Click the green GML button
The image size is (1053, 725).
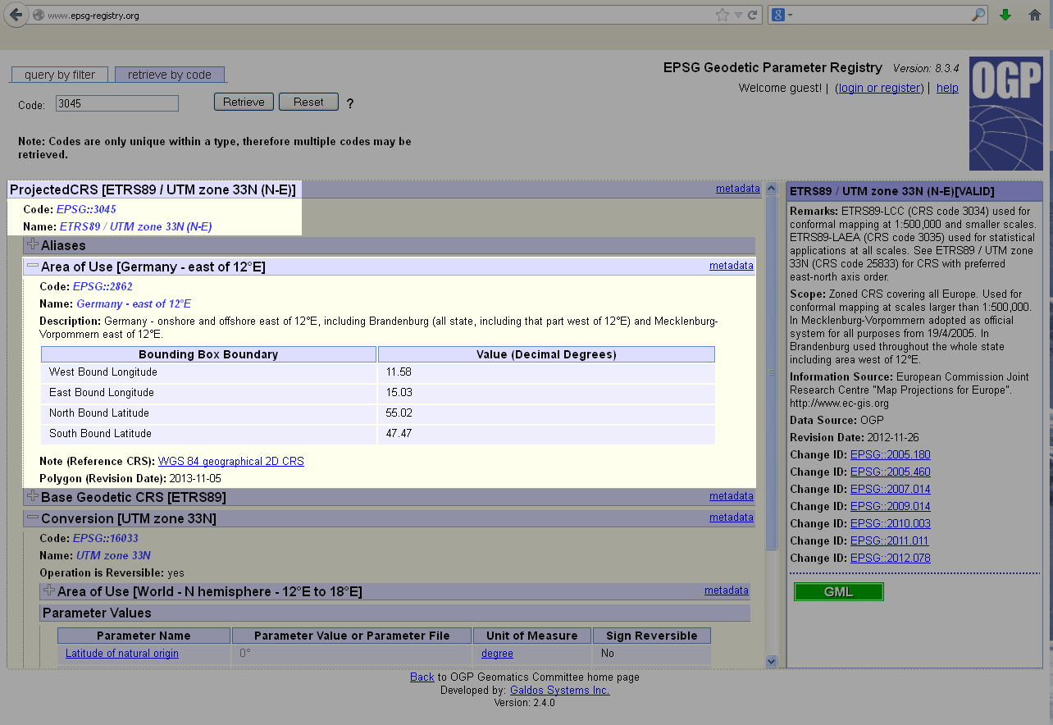838,592
